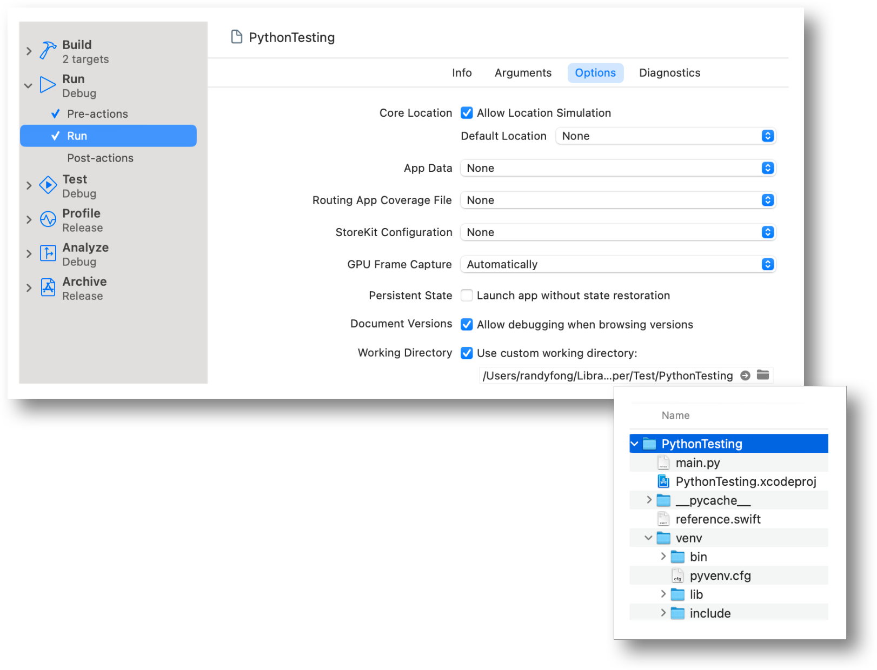
Task: Click the main.py file icon
Action: tap(663, 463)
